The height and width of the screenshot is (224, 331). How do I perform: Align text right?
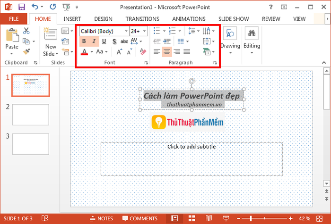pos(177,51)
